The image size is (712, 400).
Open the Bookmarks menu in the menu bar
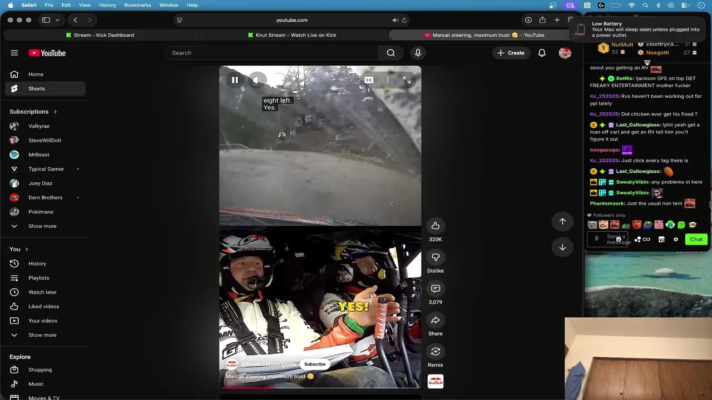[137, 5]
